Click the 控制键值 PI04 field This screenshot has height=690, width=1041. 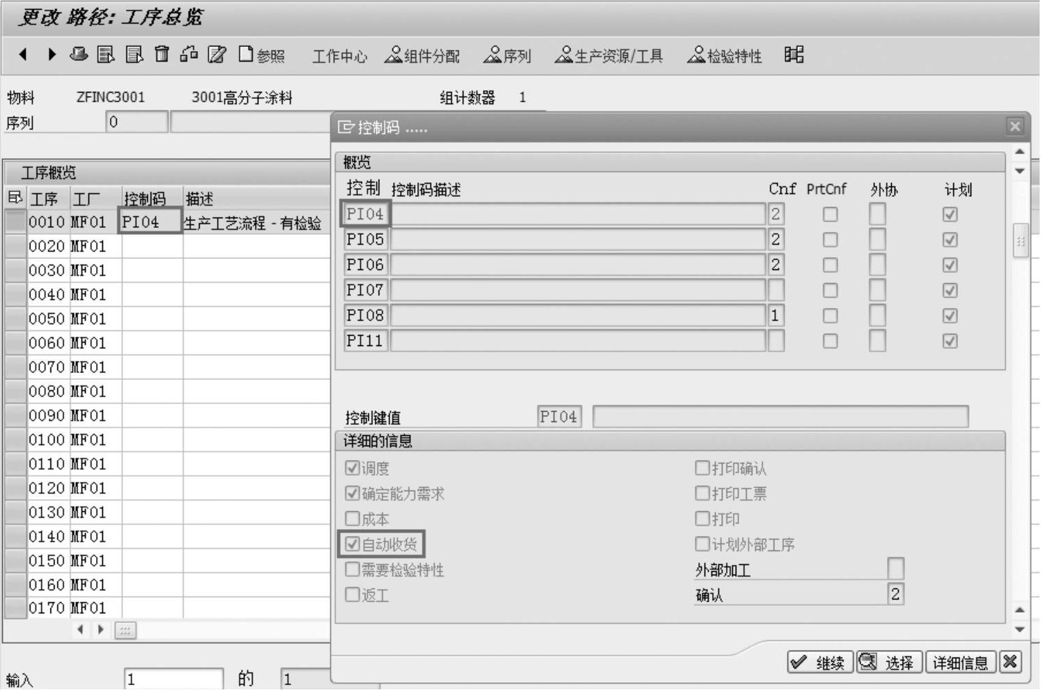pyautogui.click(x=560, y=416)
